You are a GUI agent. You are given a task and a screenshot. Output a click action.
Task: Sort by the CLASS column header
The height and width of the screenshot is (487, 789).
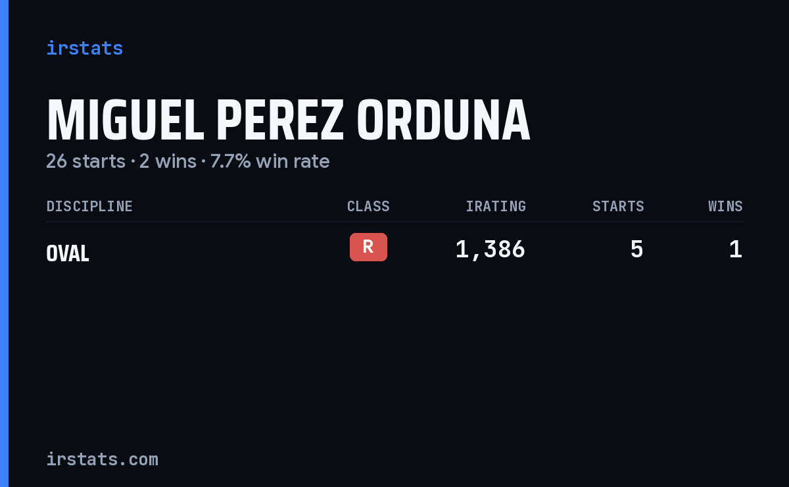[x=368, y=207]
